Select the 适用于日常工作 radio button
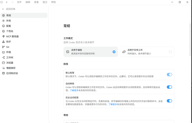The width and height of the screenshot is (192, 123). 170,52
